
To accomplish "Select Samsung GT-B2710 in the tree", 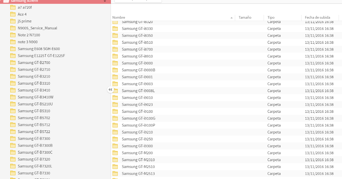I will 34,69.
